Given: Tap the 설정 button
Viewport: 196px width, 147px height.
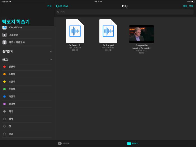Looking at the screenshot, I should (x=185, y=6).
